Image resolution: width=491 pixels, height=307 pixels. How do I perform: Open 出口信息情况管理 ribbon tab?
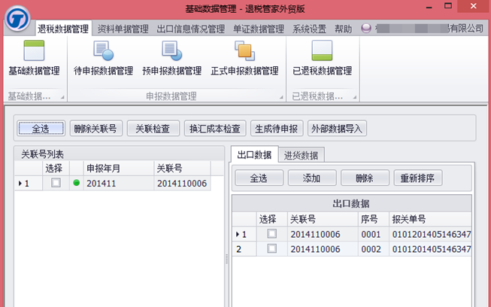pyautogui.click(x=191, y=29)
